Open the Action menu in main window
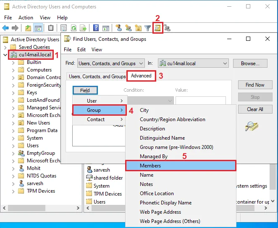 click(26, 18)
